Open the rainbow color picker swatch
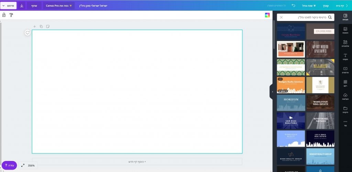This screenshot has width=352, height=172. click(267, 15)
